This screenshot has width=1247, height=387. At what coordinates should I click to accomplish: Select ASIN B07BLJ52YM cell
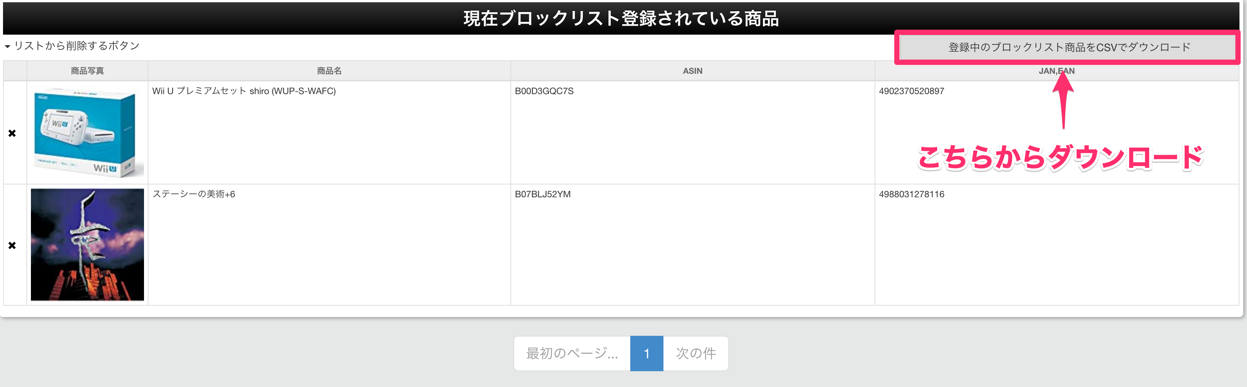[543, 194]
